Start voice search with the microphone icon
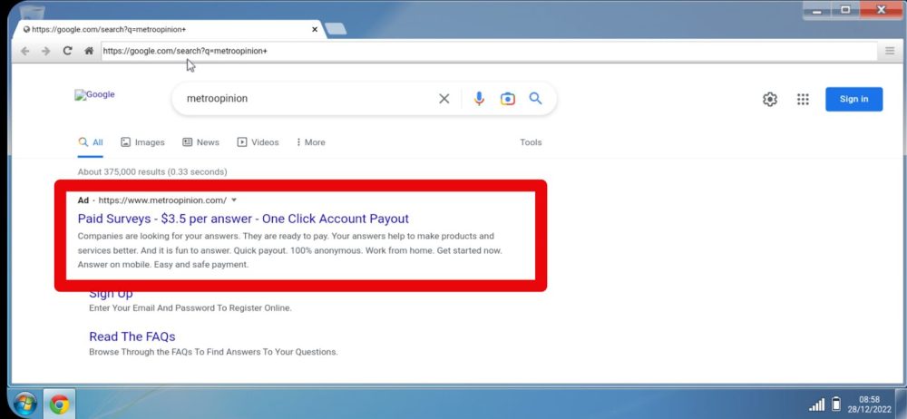Viewport: 907px width, 419px height. tap(479, 98)
